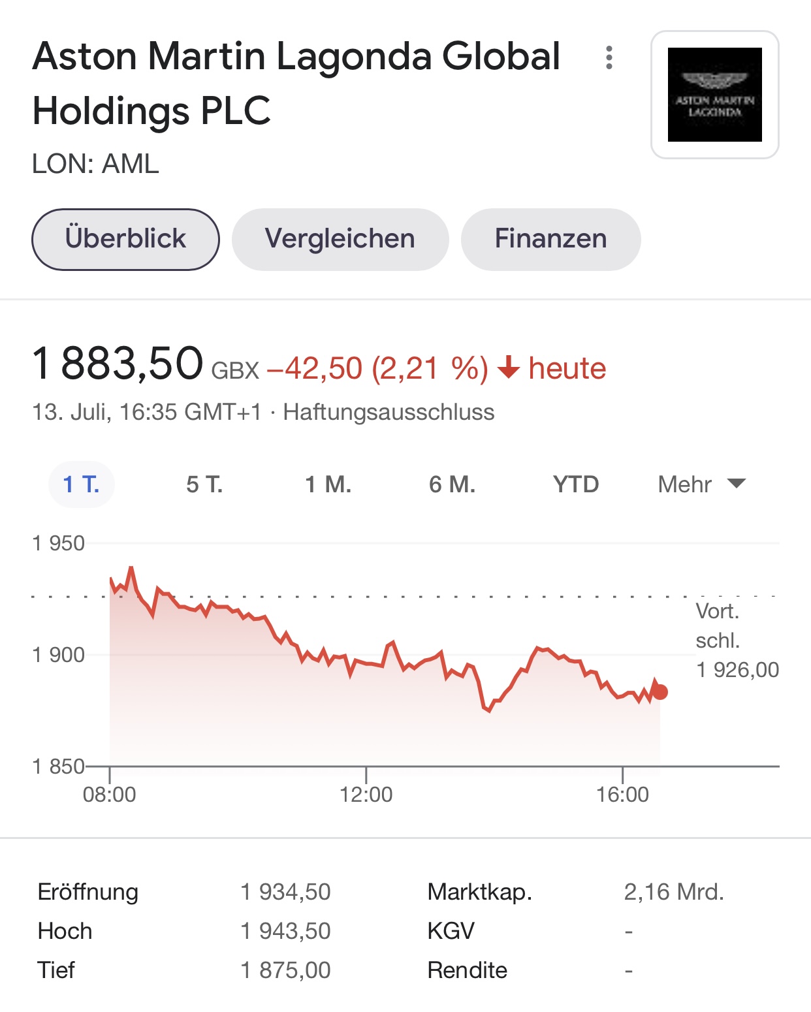Tap the Aston Martin Lagonda logo thumbnail
The image size is (811, 1012).
(715, 95)
